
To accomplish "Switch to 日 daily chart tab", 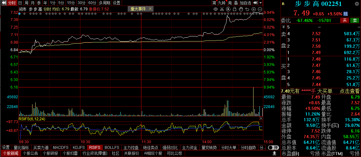I will pos(20,3).
